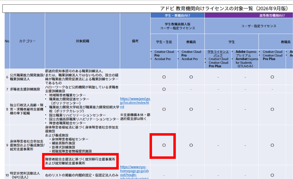Screen dimensions: 293x179
Task: Select Creative Cloud Pro under first 教職員 column
Action: 191,53
